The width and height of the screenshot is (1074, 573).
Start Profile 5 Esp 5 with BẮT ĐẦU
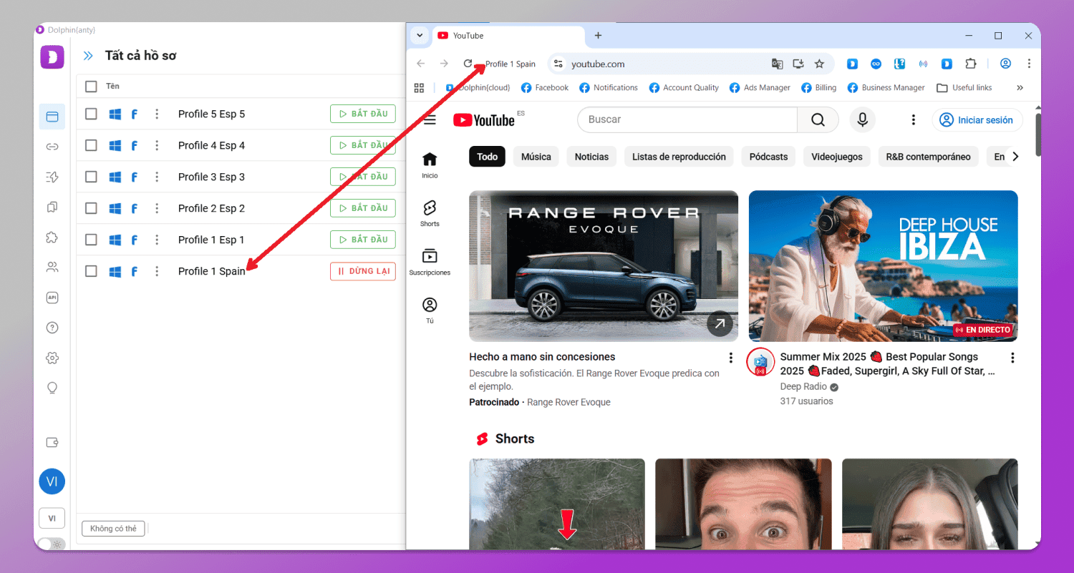click(363, 114)
